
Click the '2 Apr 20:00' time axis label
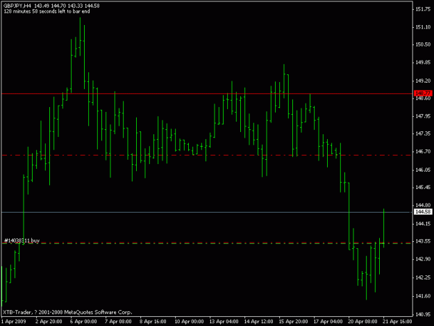[49, 321]
